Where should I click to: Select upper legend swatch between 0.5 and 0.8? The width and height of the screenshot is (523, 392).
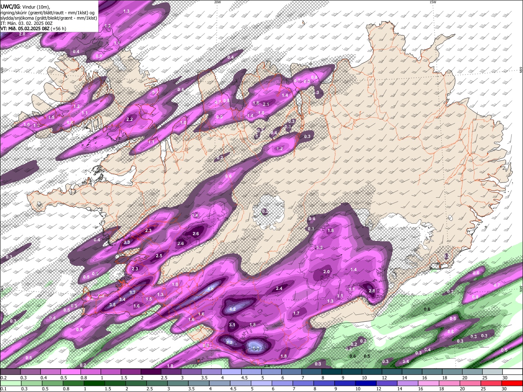point(70,372)
